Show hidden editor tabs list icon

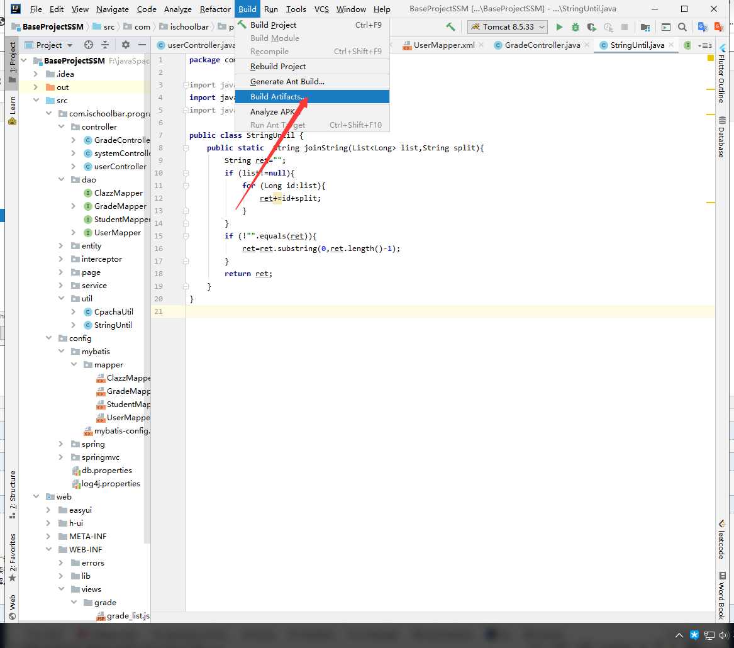click(x=704, y=45)
